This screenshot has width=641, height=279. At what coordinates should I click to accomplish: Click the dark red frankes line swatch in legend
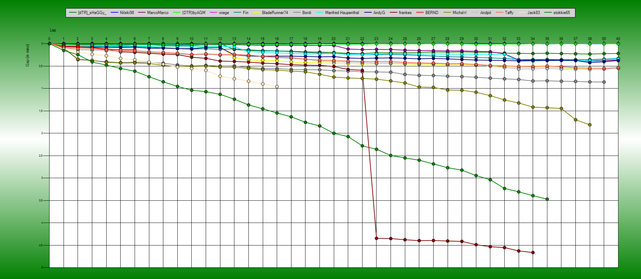(x=394, y=13)
